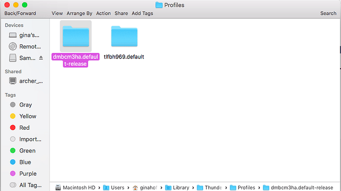The width and height of the screenshot is (341, 191).
Task: Open the Arrange By toolbar dropdown
Action: 80,13
